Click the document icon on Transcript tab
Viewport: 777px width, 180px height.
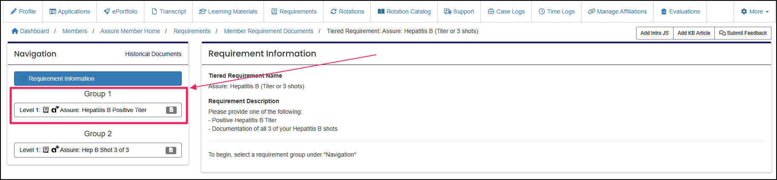click(155, 11)
